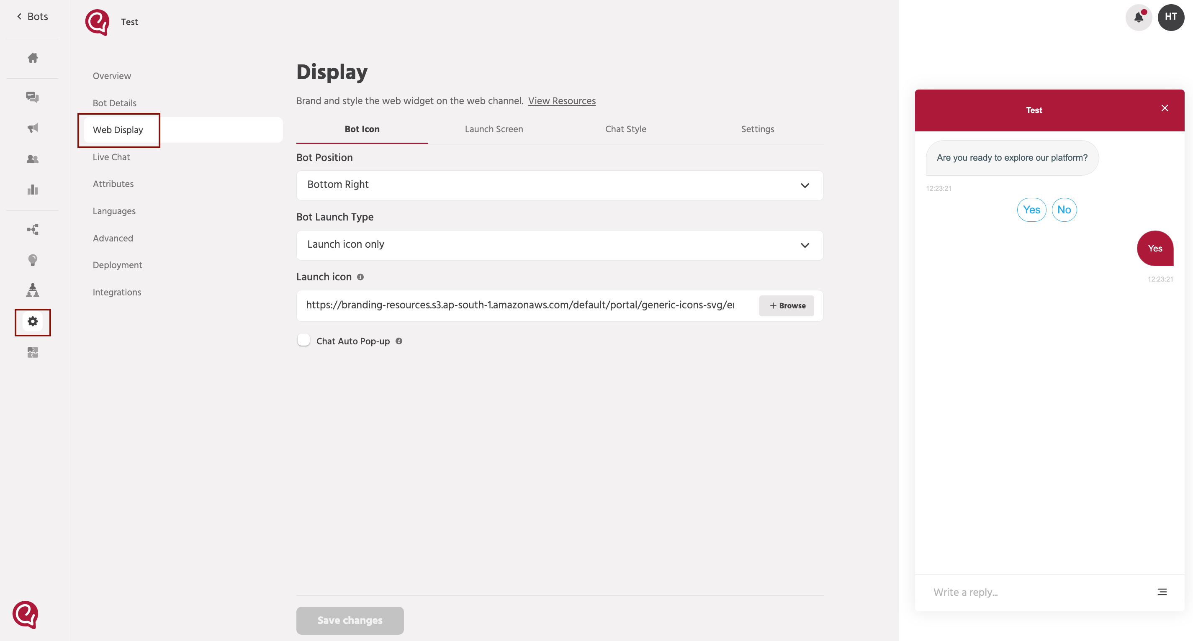The image size is (1193, 641).
Task: Switch to the Chat Style tab
Action: [x=625, y=129]
